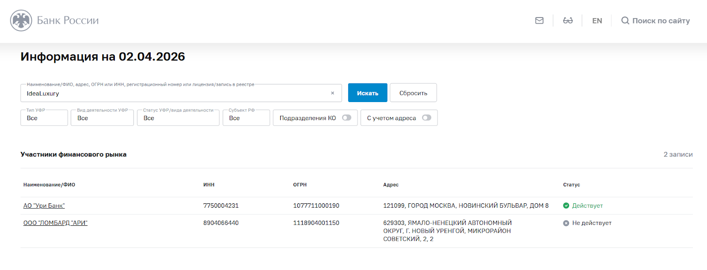Click the search input containing IdeaLuxury
This screenshot has height=270, width=707.
pos(177,94)
